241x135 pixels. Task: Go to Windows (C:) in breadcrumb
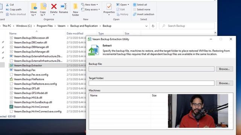tap(24, 26)
